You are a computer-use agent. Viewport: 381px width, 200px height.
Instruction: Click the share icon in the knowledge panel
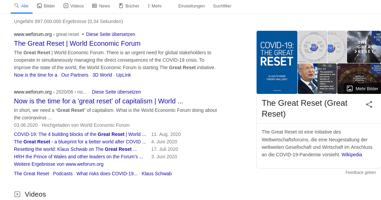pos(369,104)
